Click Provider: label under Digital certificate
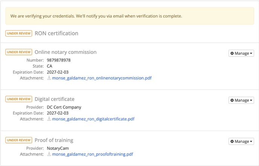The height and width of the screenshot is (166, 259). coord(35,107)
